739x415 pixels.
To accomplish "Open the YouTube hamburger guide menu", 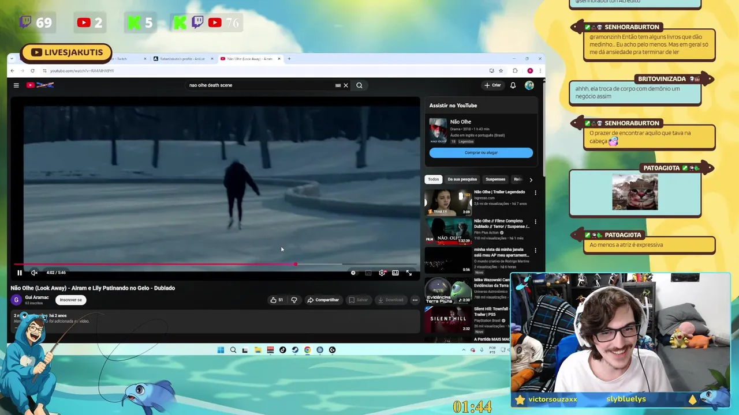I will point(16,85).
